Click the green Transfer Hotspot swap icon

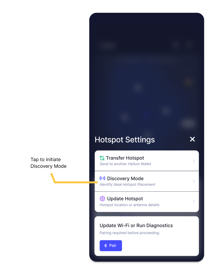[x=102, y=158]
